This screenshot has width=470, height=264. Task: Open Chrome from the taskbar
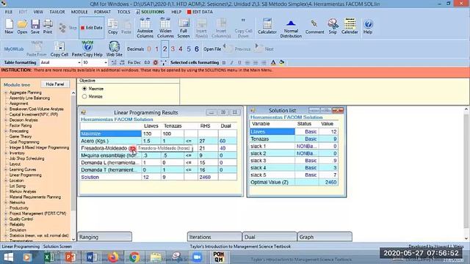tap(134, 257)
